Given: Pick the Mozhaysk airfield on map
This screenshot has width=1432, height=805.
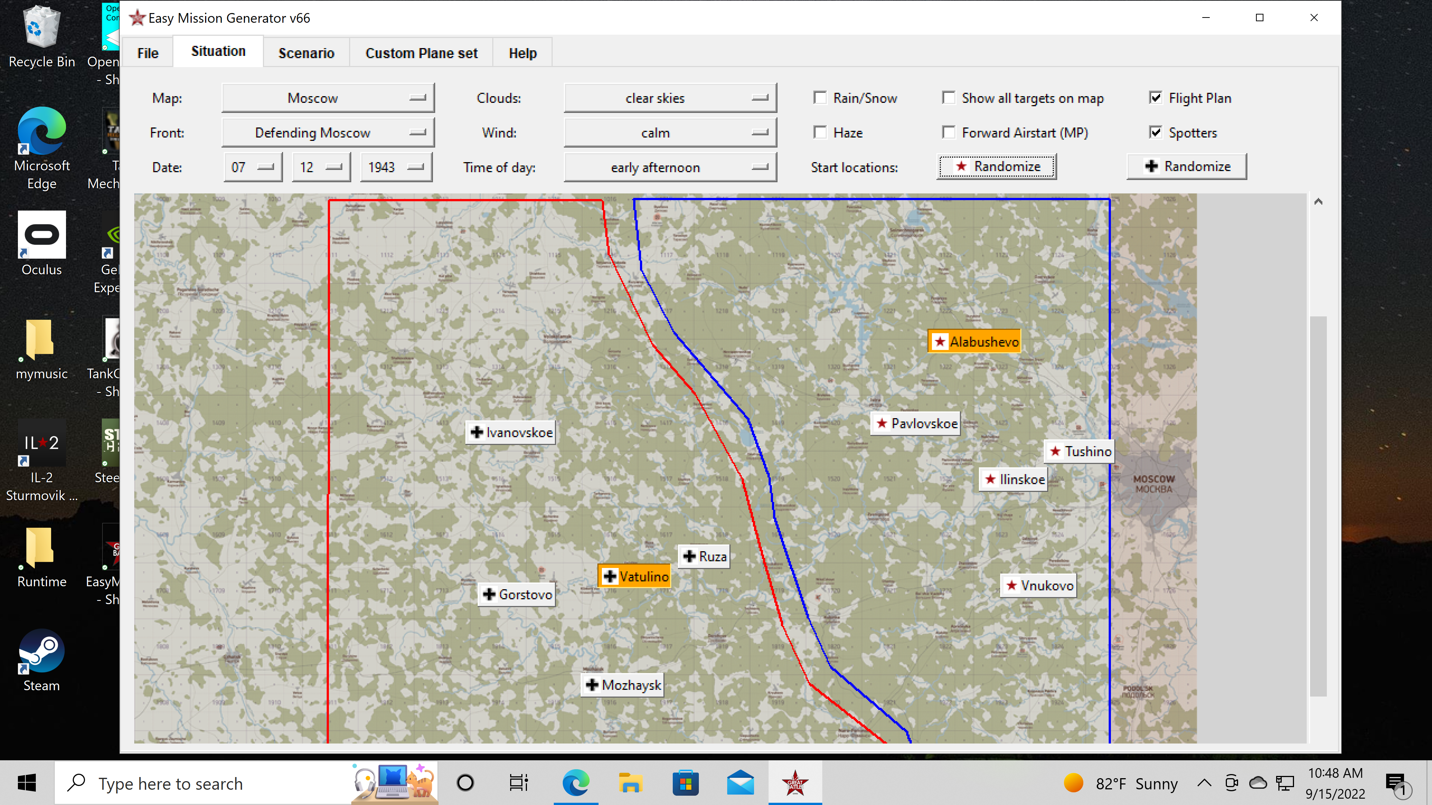Looking at the screenshot, I should click(622, 685).
